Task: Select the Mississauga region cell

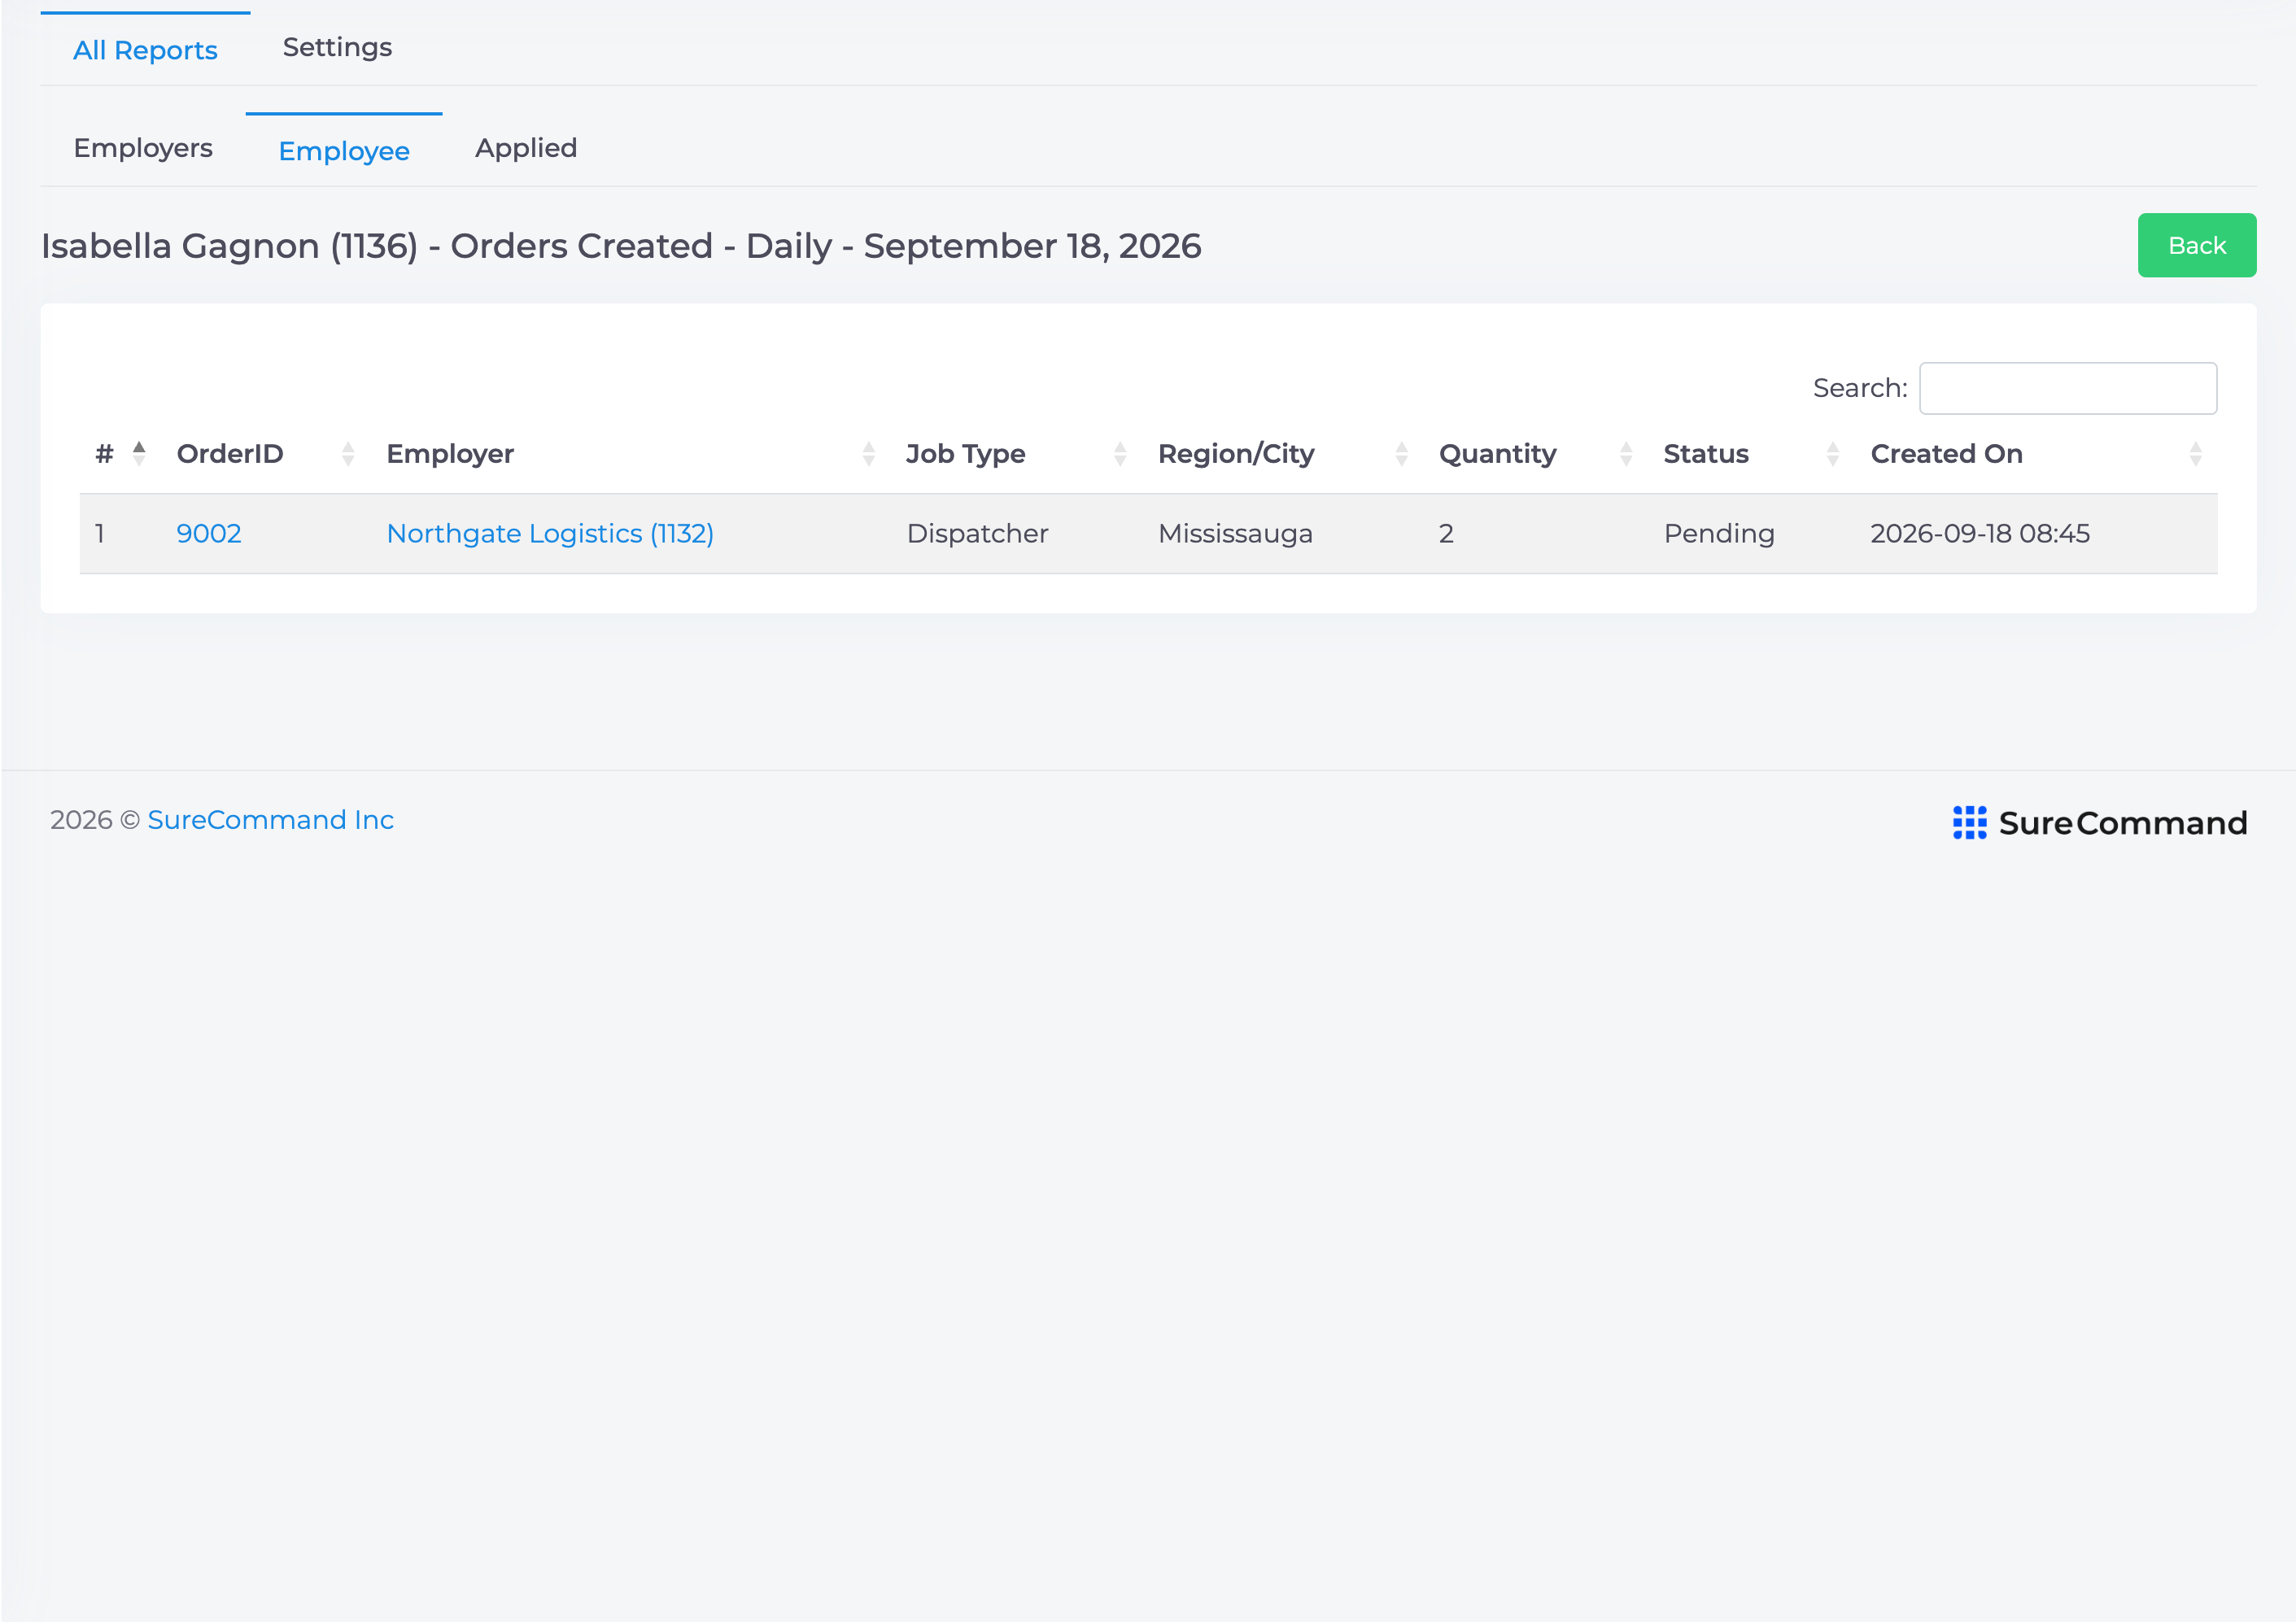Action: (1235, 533)
